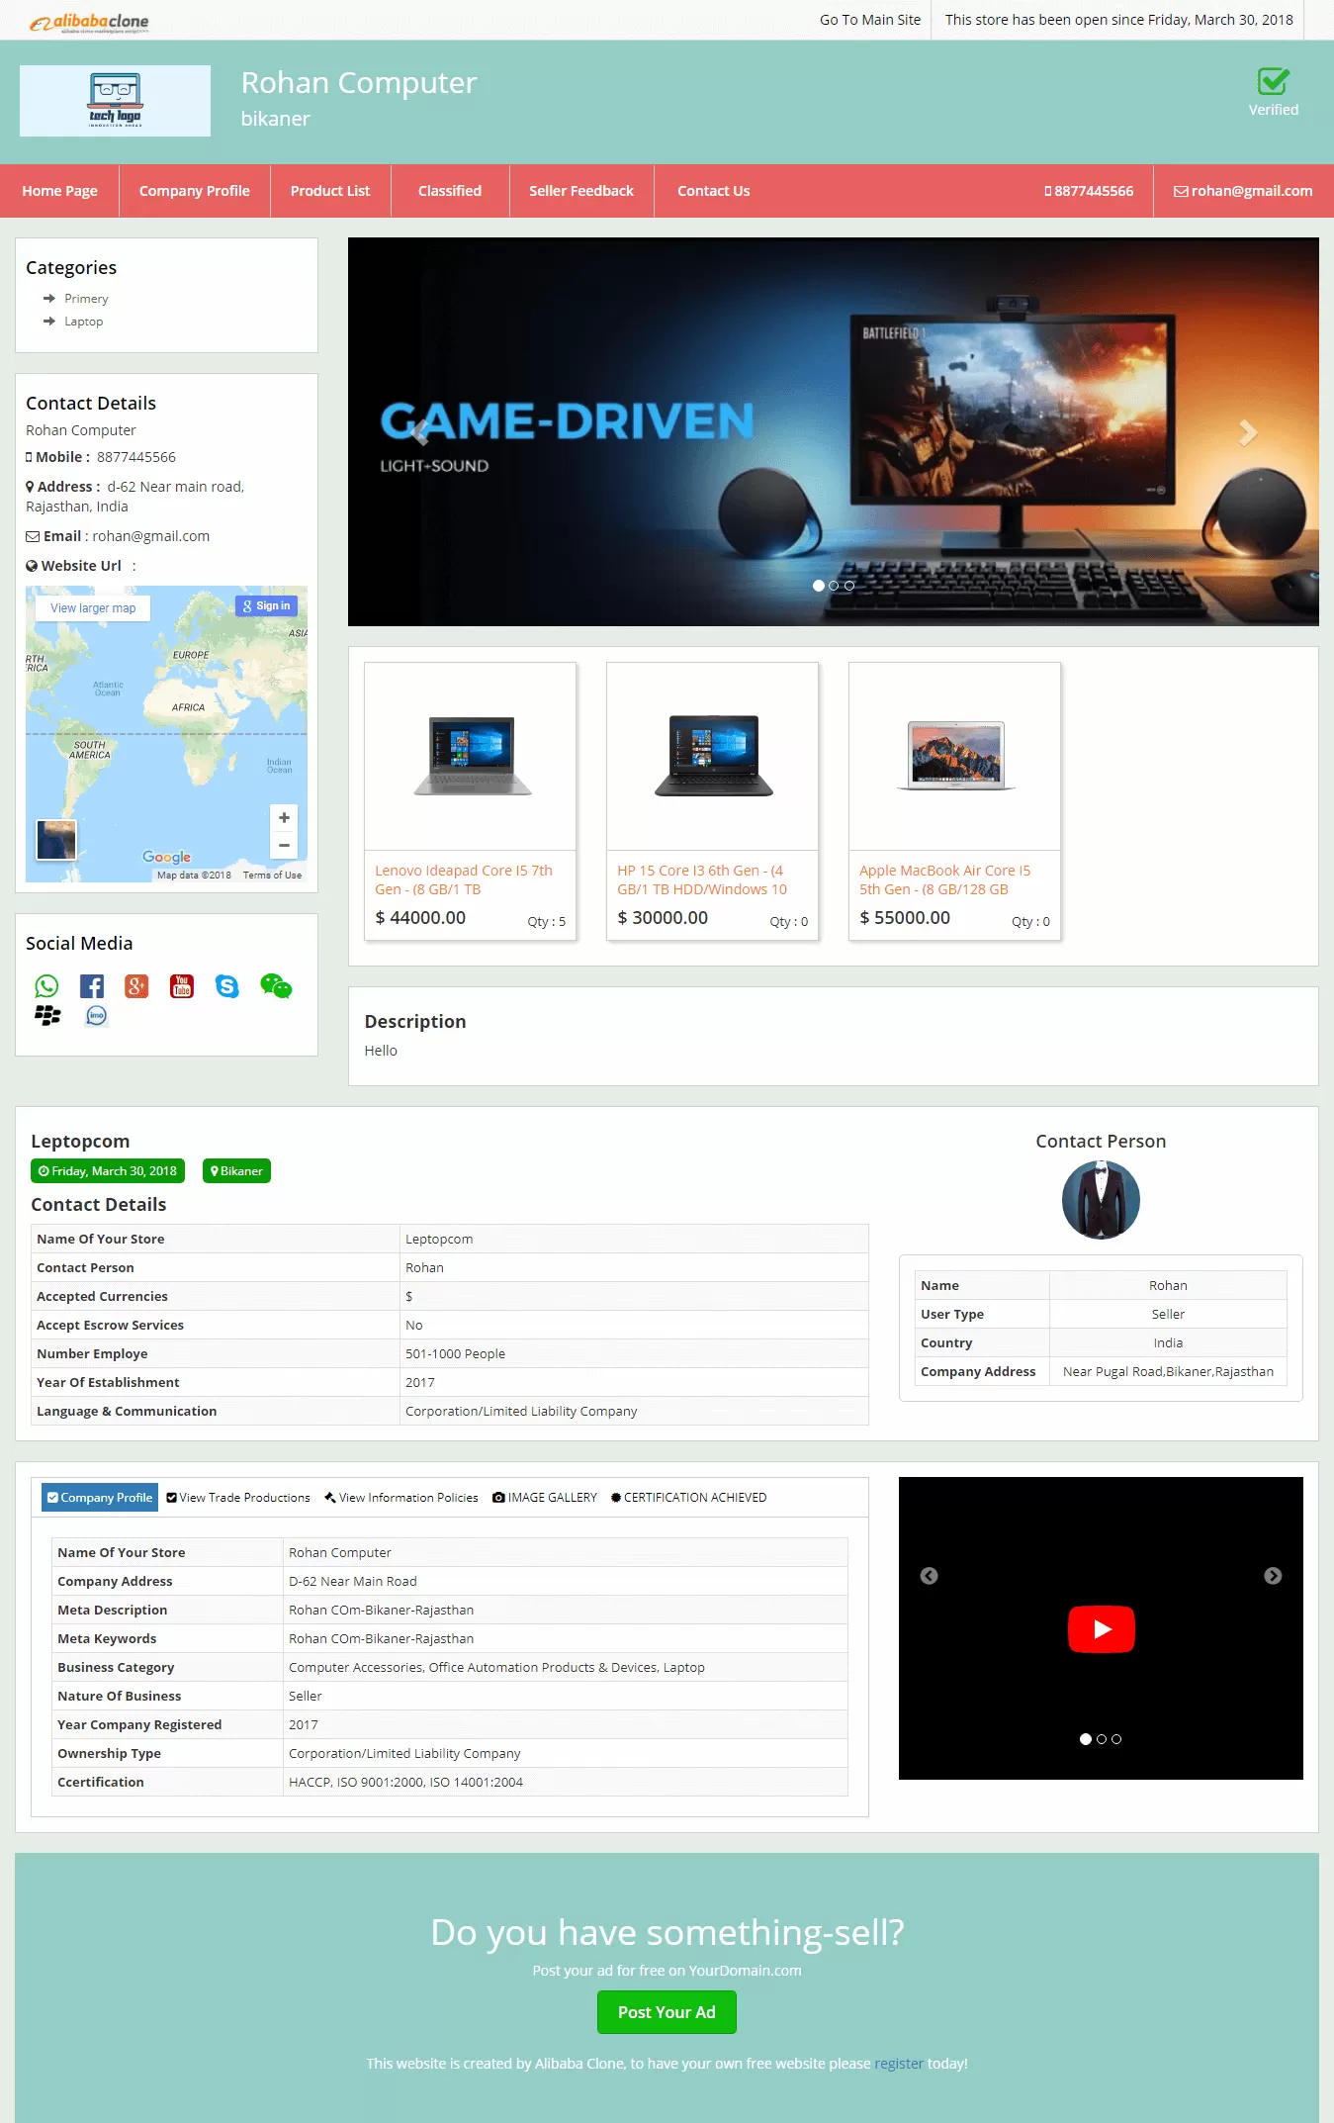The height and width of the screenshot is (2123, 1334).
Task: Switch to CERTIFICATION ACHIEVED tab
Action: [688, 1498]
